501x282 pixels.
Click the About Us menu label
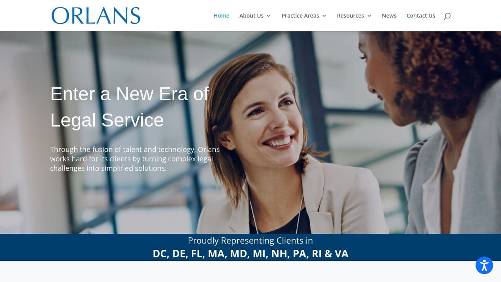(x=251, y=16)
